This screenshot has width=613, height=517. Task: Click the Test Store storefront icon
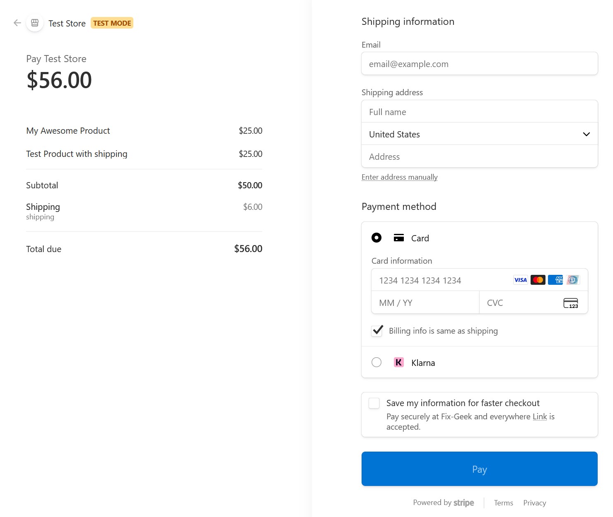click(35, 23)
